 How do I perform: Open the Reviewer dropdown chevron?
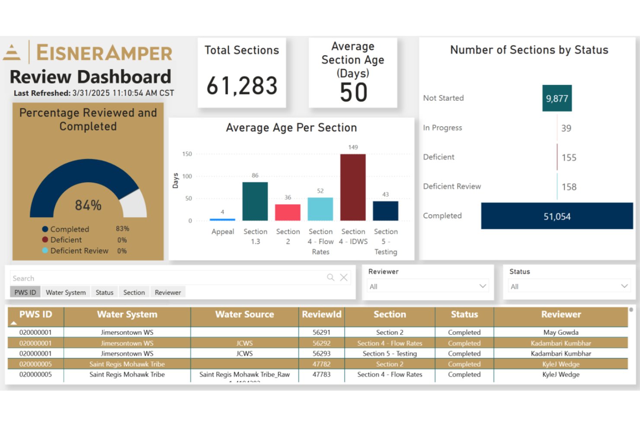point(483,286)
